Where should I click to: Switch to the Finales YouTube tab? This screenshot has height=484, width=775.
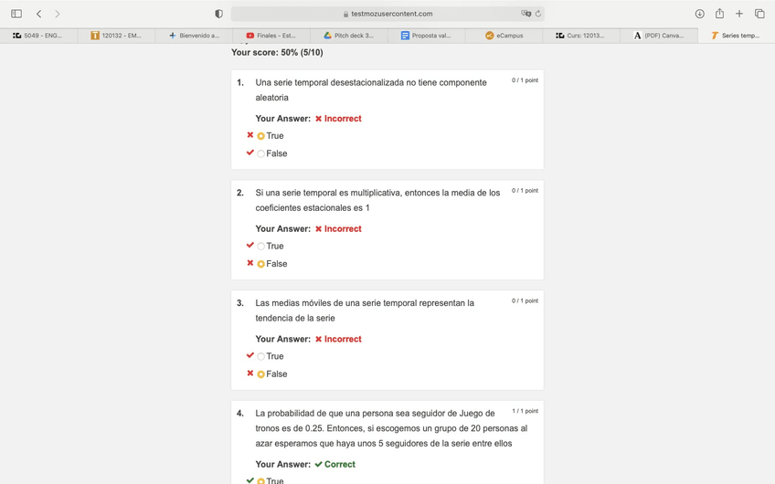(271, 36)
